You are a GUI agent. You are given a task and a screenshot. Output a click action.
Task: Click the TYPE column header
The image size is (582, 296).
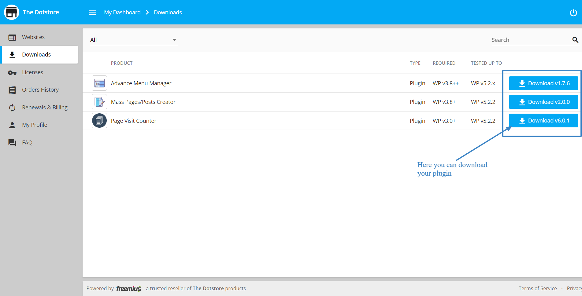click(415, 63)
